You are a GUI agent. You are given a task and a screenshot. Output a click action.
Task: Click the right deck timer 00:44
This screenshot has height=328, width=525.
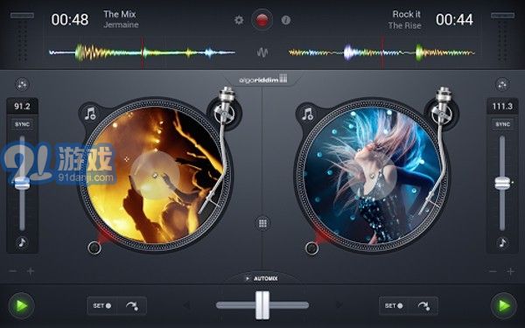click(x=454, y=19)
